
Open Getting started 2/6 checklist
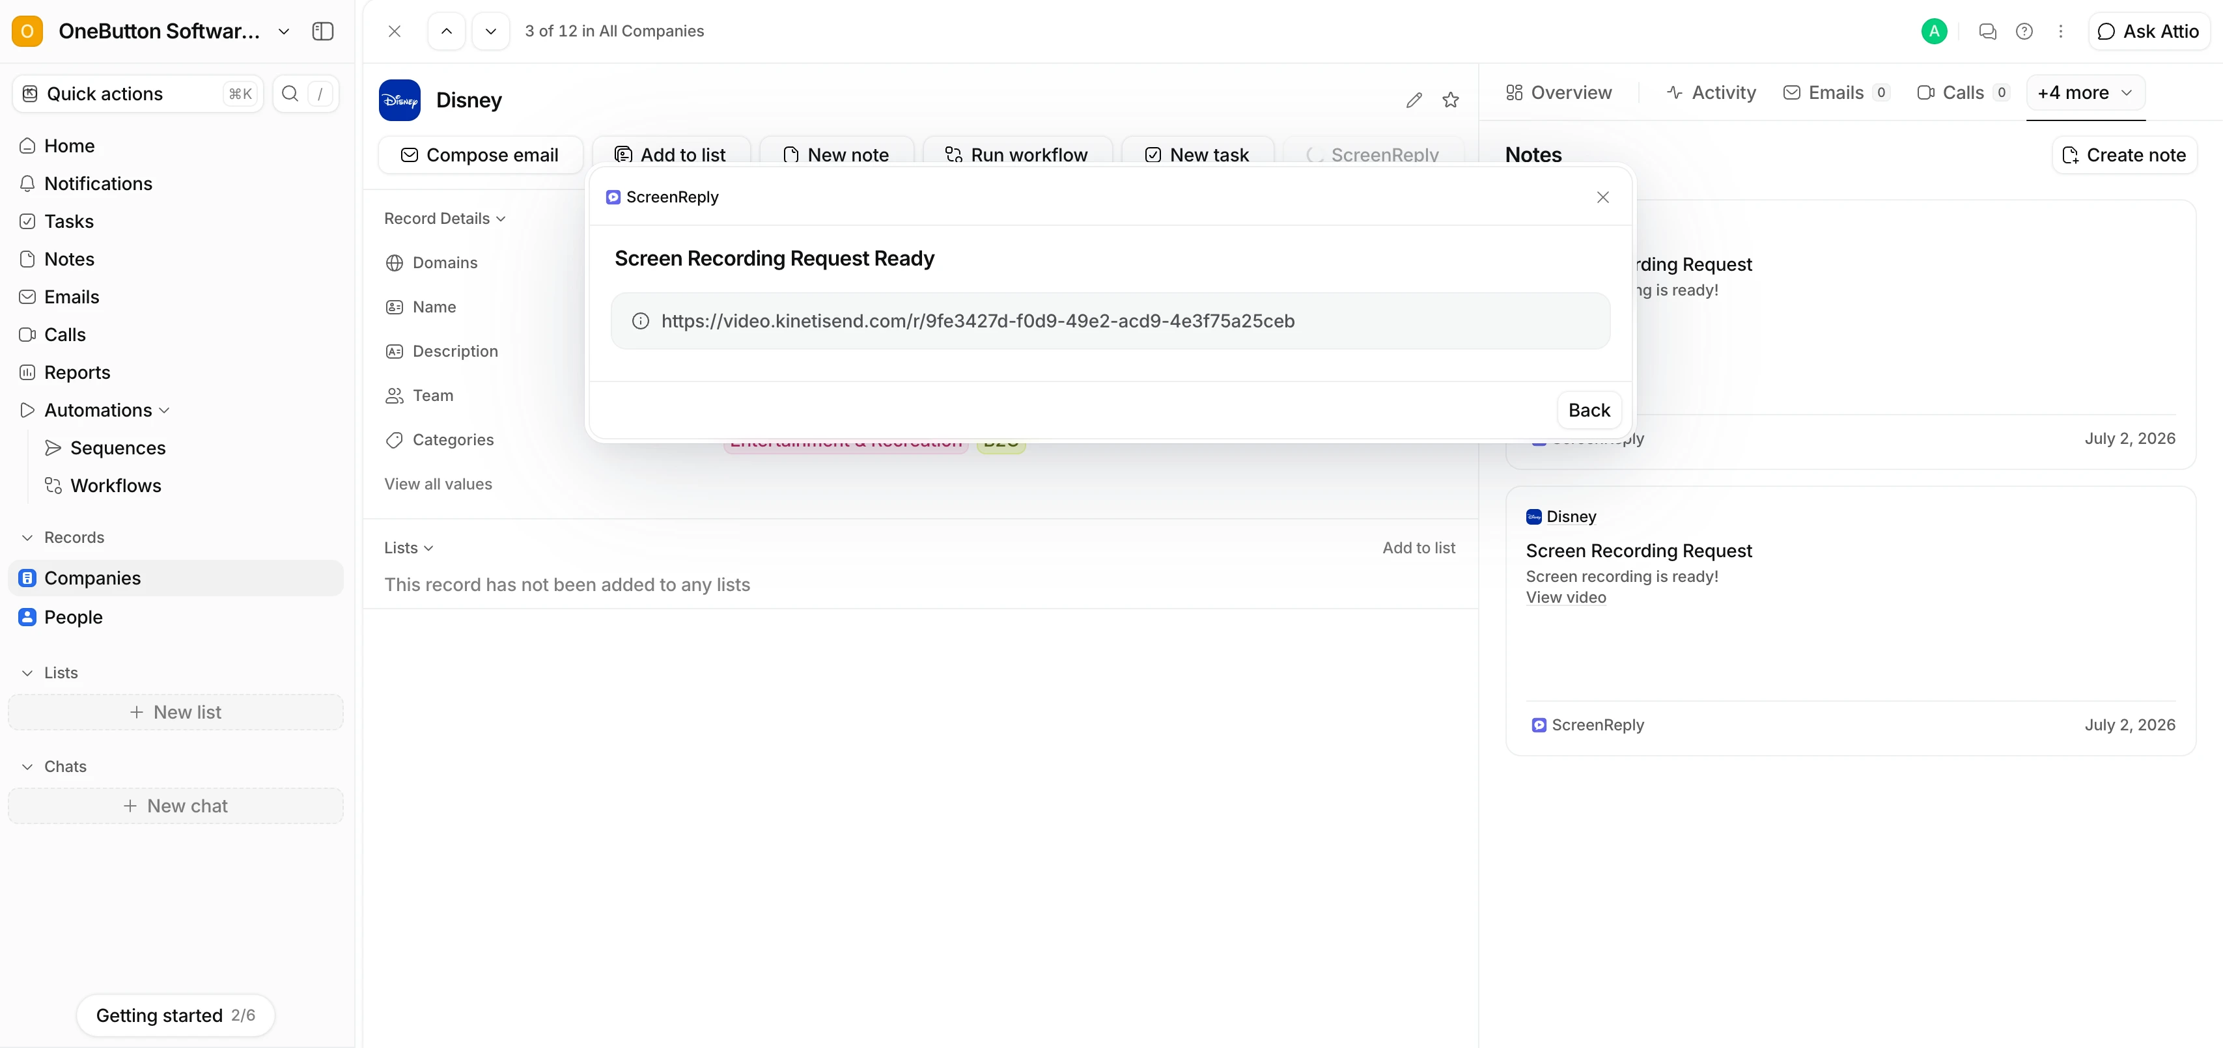click(175, 1015)
